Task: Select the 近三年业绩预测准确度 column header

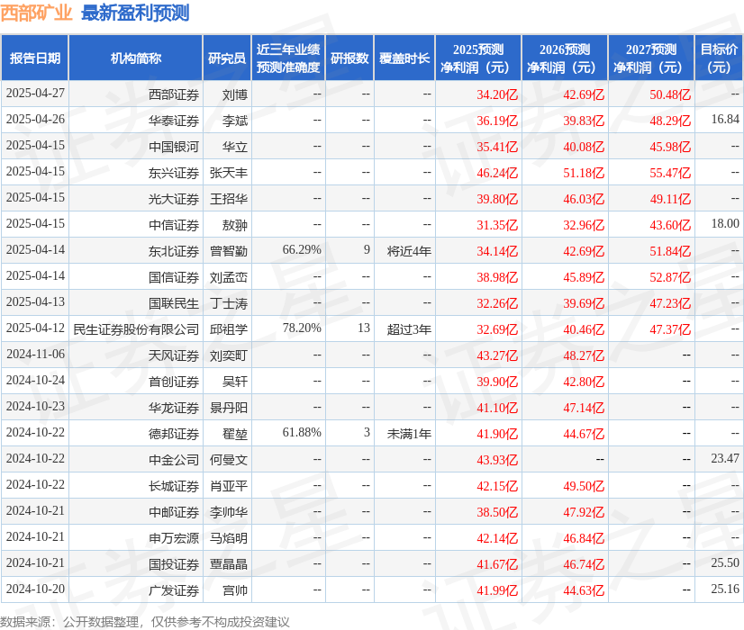Action: [288, 58]
